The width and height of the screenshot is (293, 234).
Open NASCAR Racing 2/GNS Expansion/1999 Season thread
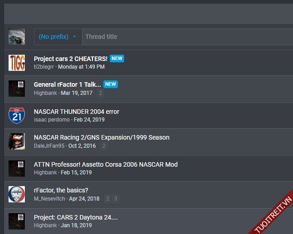click(102, 137)
